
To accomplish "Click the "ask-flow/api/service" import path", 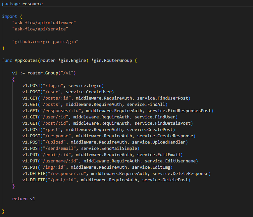I will pyautogui.click(x=40, y=29).
